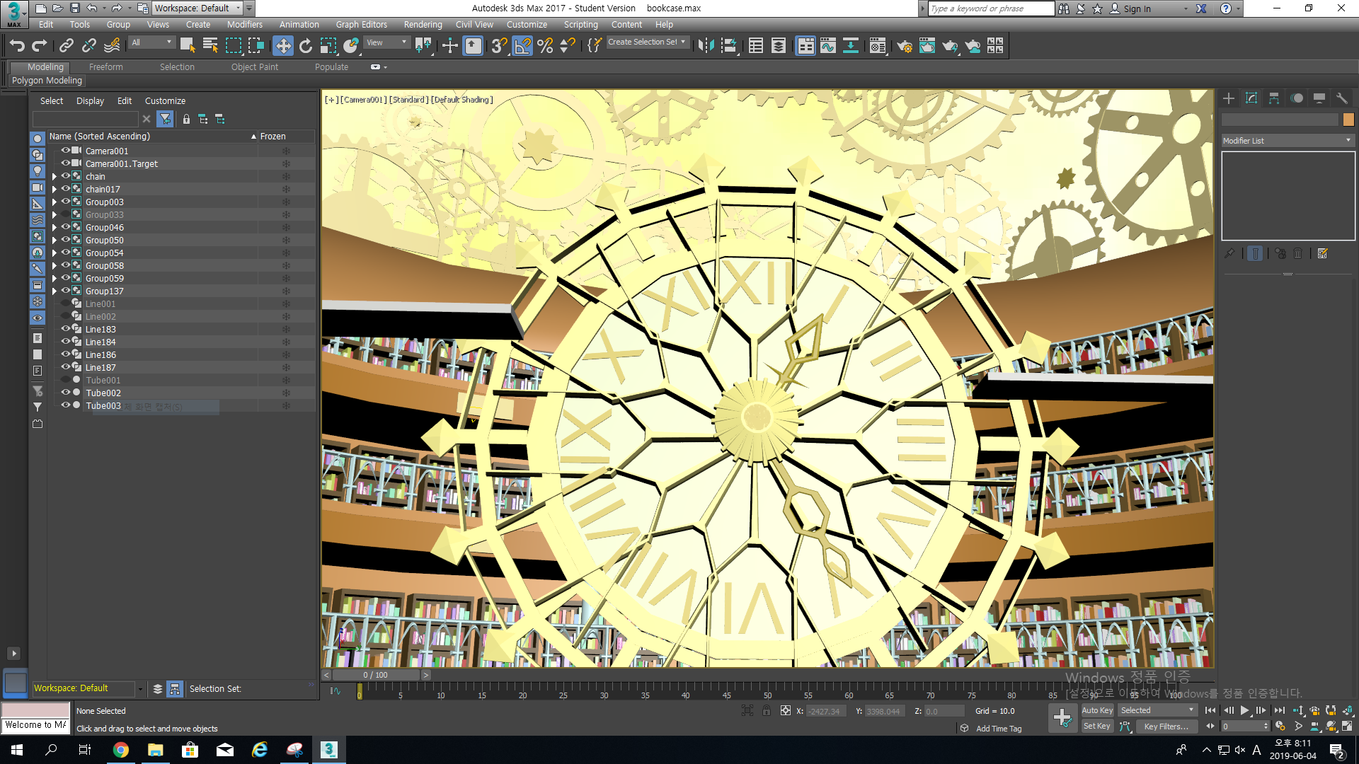This screenshot has height=764, width=1359.
Task: Click the object color swatch in command panel
Action: click(x=1348, y=120)
